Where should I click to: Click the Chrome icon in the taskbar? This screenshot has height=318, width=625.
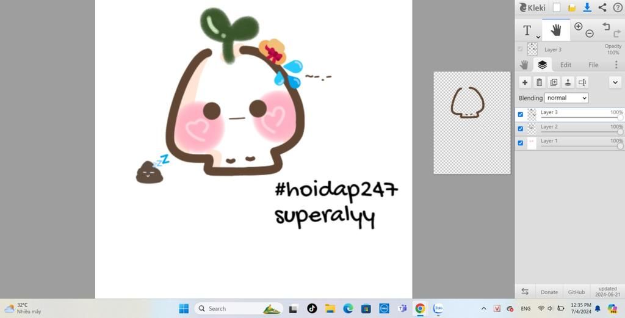420,308
